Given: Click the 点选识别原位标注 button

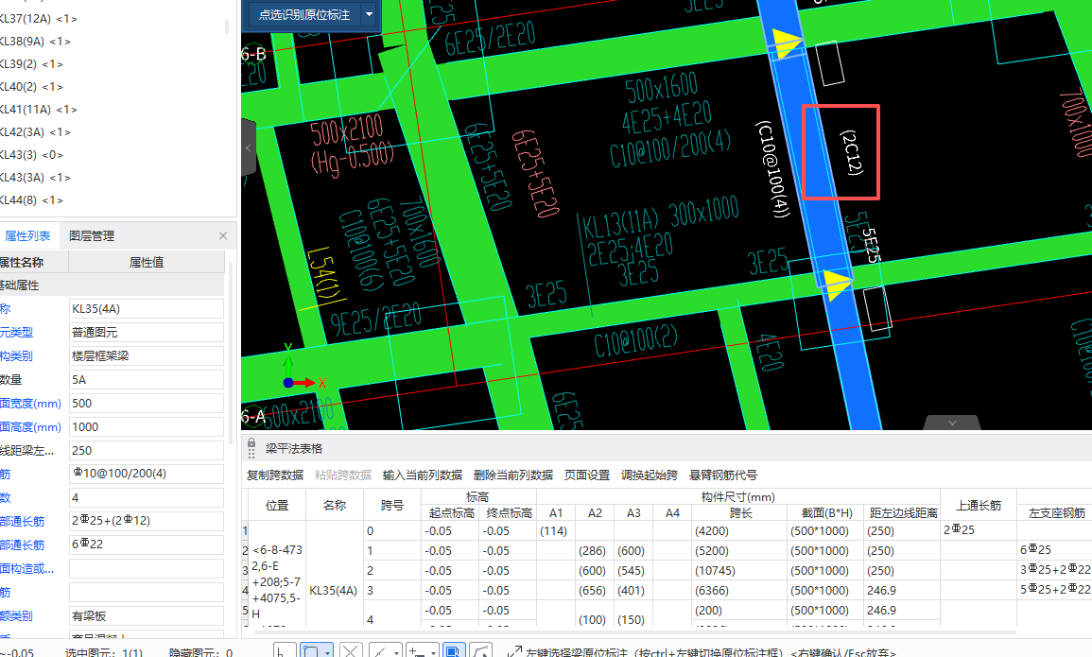Looking at the screenshot, I should point(304,14).
